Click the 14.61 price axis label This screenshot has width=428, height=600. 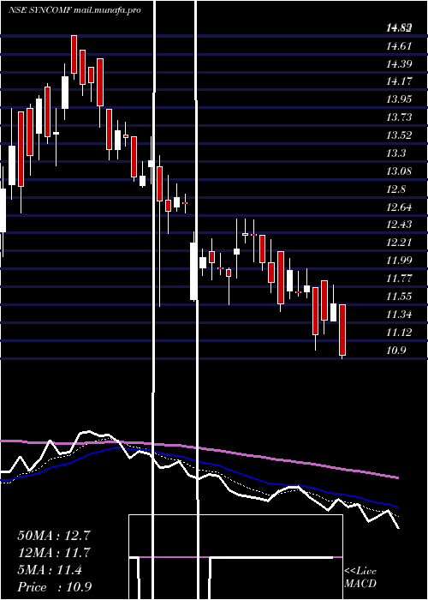tap(399, 46)
